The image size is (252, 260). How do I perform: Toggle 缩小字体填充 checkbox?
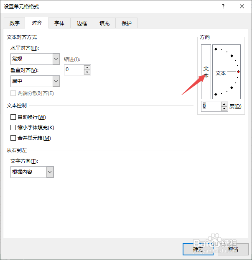(x=13, y=128)
